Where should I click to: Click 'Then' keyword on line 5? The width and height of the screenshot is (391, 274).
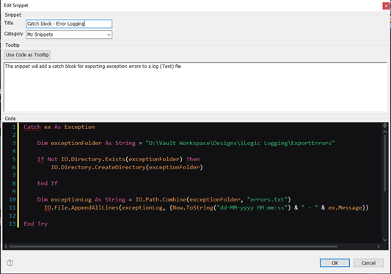193,159
